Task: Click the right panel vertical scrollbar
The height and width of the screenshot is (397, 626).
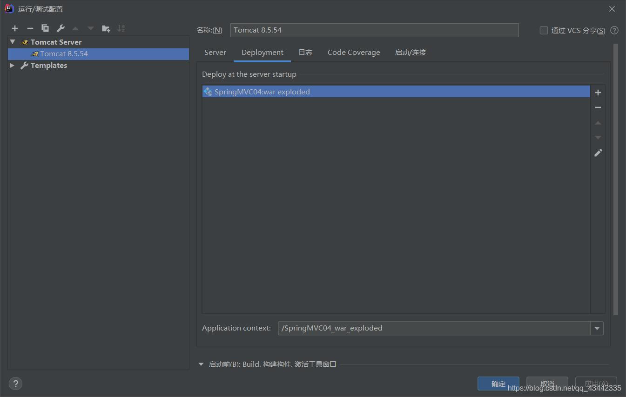Action: pyautogui.click(x=616, y=179)
